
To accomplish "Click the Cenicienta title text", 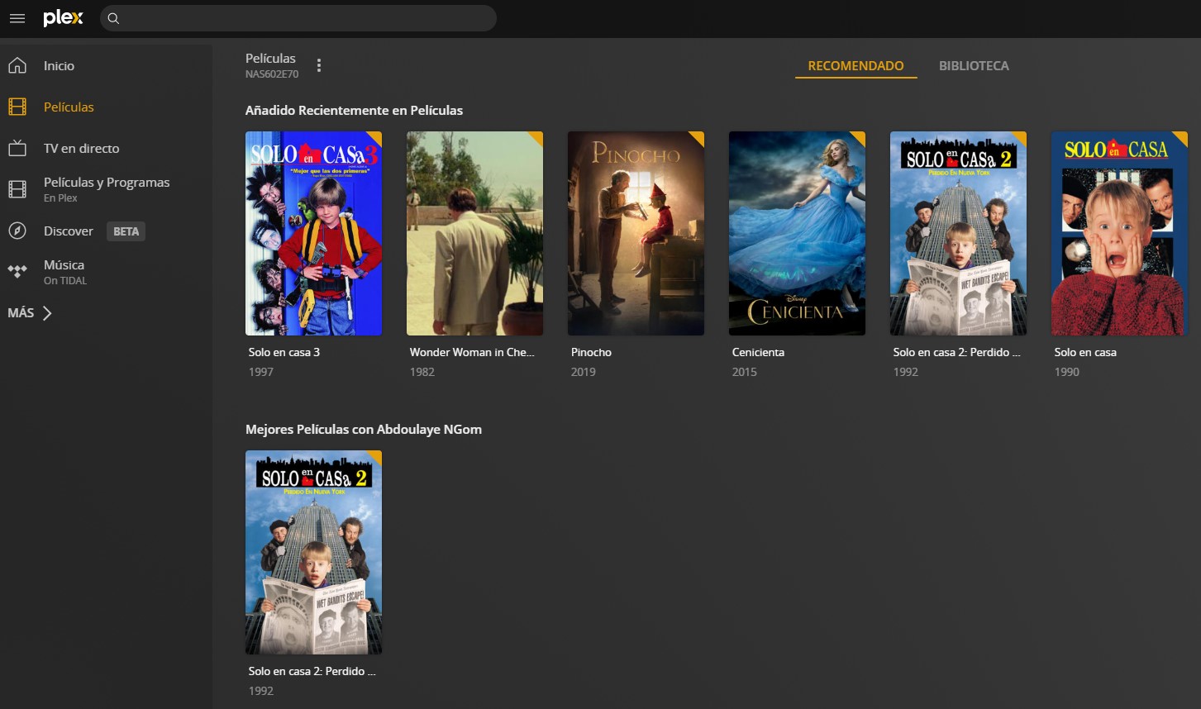I will [x=758, y=352].
